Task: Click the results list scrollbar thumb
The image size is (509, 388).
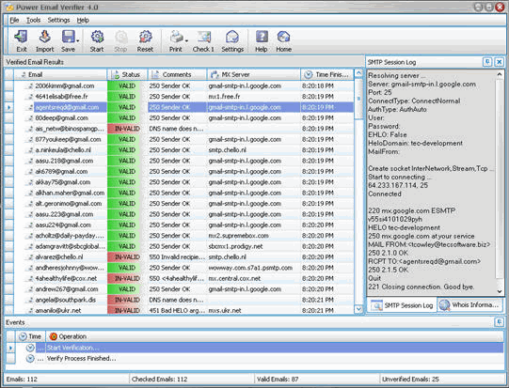Action: pos(358,99)
